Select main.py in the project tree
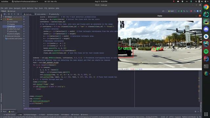Viewport: 210px width, 118px height. pyautogui.click(x=12, y=27)
